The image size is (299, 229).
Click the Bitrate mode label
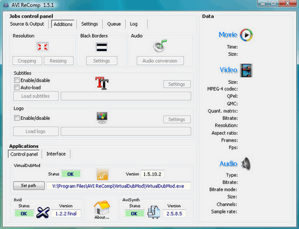click(223, 189)
